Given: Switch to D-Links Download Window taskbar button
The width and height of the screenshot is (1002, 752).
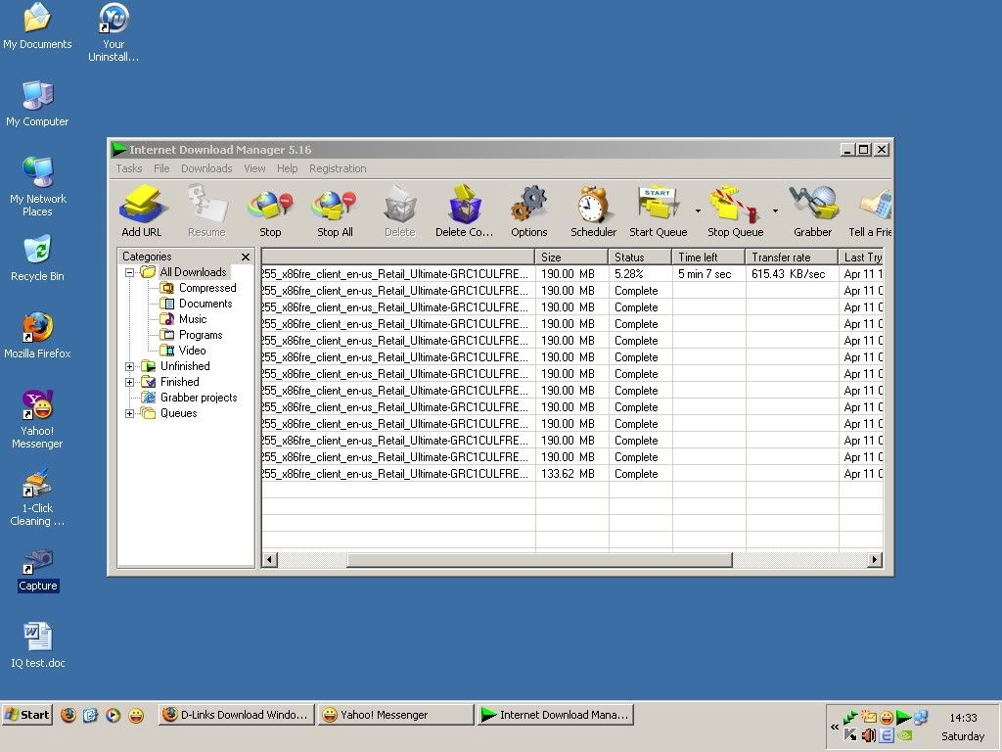Looking at the screenshot, I should coord(237,715).
